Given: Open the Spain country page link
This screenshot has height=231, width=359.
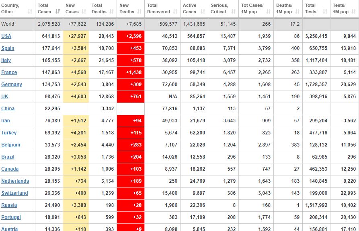Looking at the screenshot, I should 8,48.
